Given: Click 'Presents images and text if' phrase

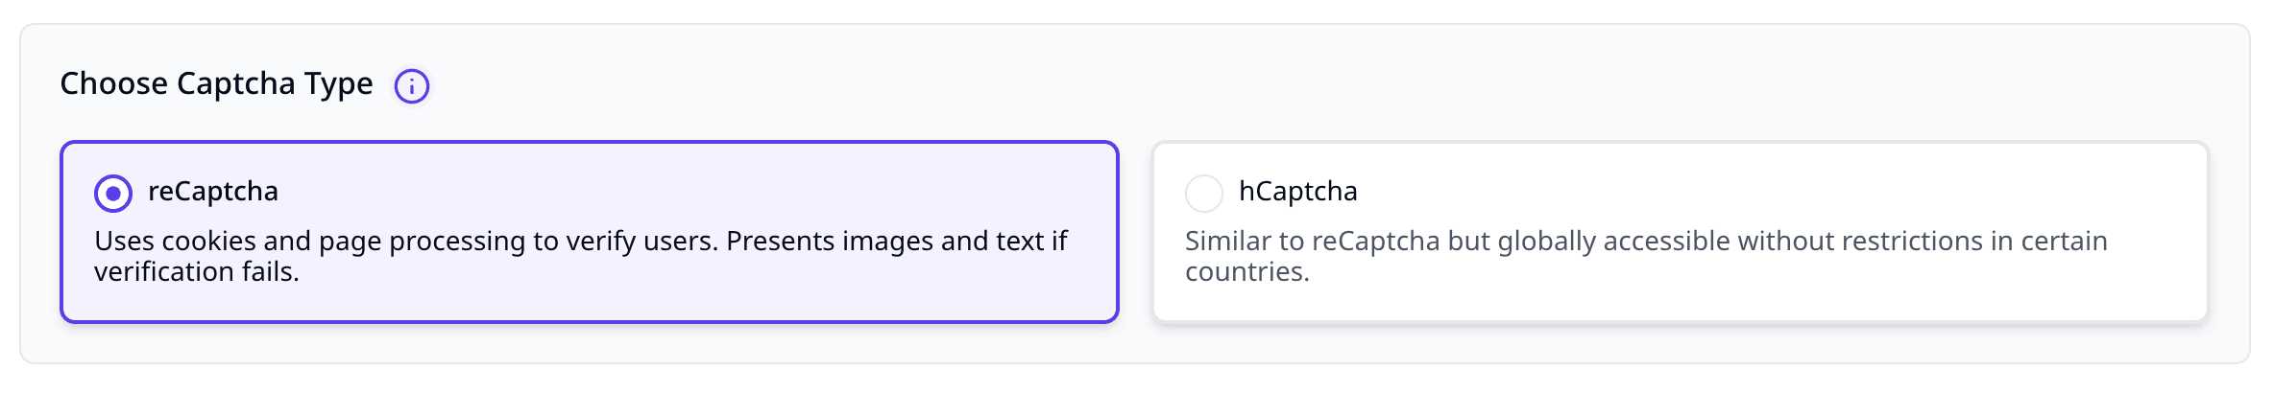Looking at the screenshot, I should [897, 241].
